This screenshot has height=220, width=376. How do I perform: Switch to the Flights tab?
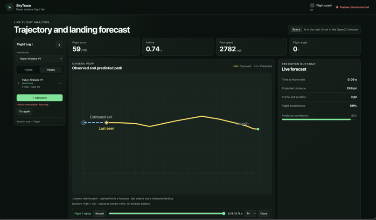[28, 70]
